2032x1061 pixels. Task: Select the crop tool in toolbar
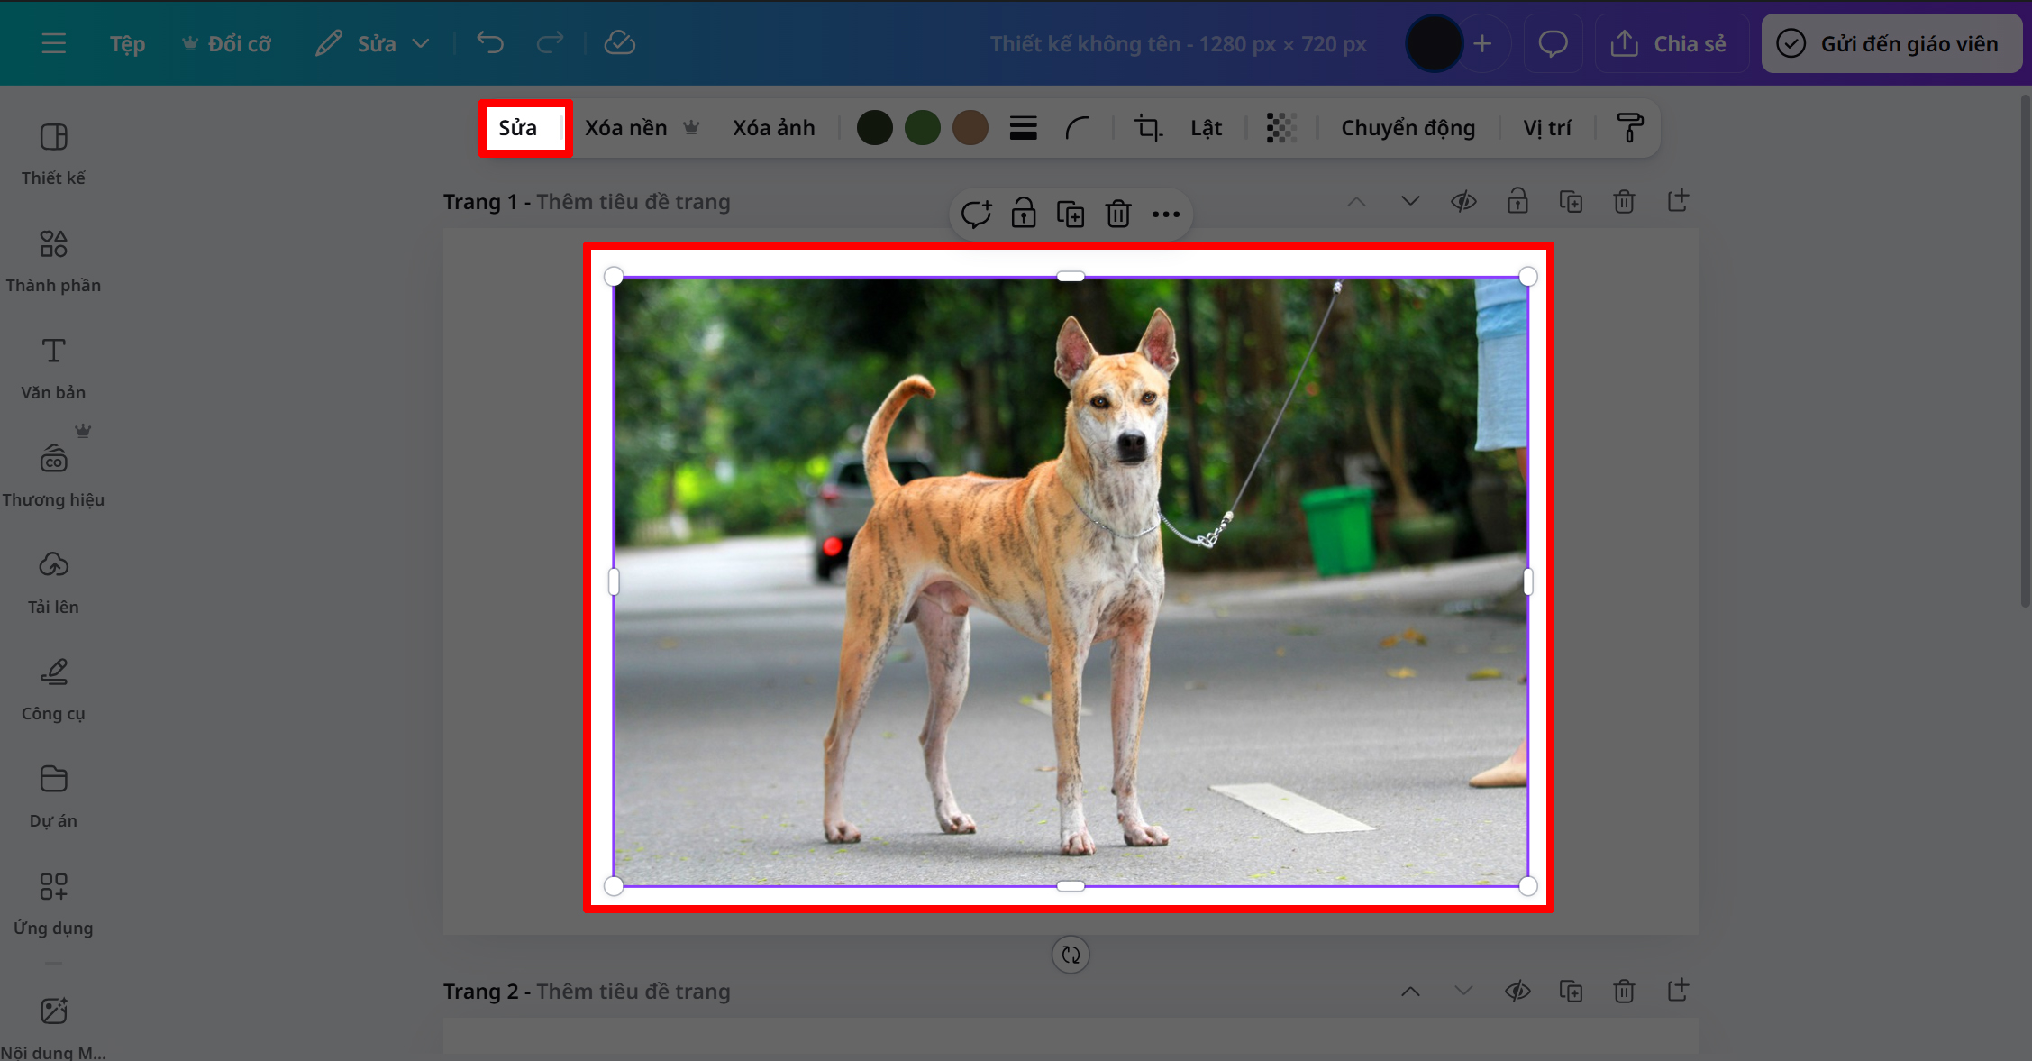pos(1147,127)
